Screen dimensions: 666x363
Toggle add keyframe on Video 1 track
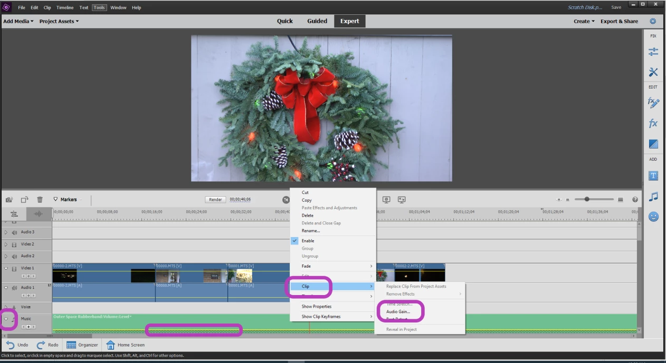coord(28,276)
